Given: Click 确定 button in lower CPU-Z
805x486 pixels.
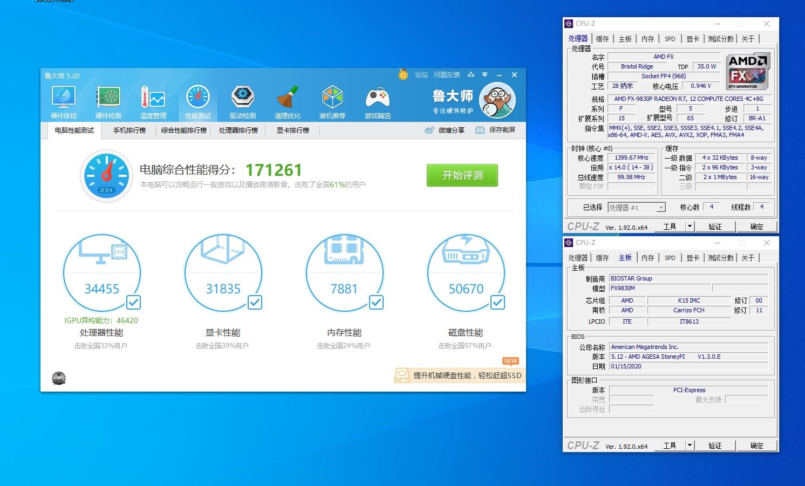Looking at the screenshot, I should point(756,446).
